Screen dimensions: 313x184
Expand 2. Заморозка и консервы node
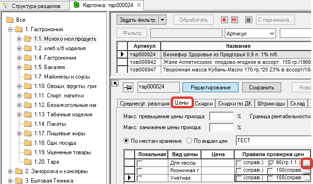tap(10, 171)
